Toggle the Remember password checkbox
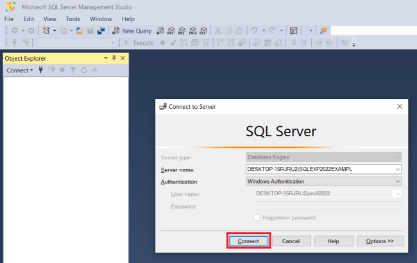417x263 pixels. (x=257, y=218)
